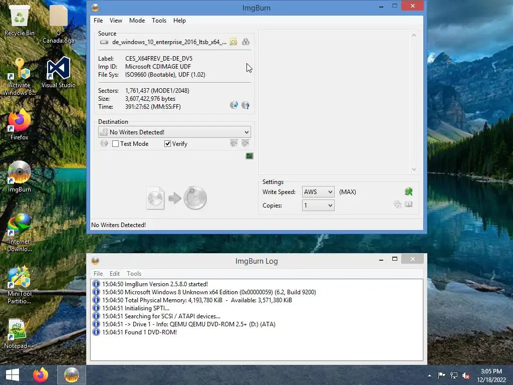Click the Windows Start button

click(x=13, y=375)
